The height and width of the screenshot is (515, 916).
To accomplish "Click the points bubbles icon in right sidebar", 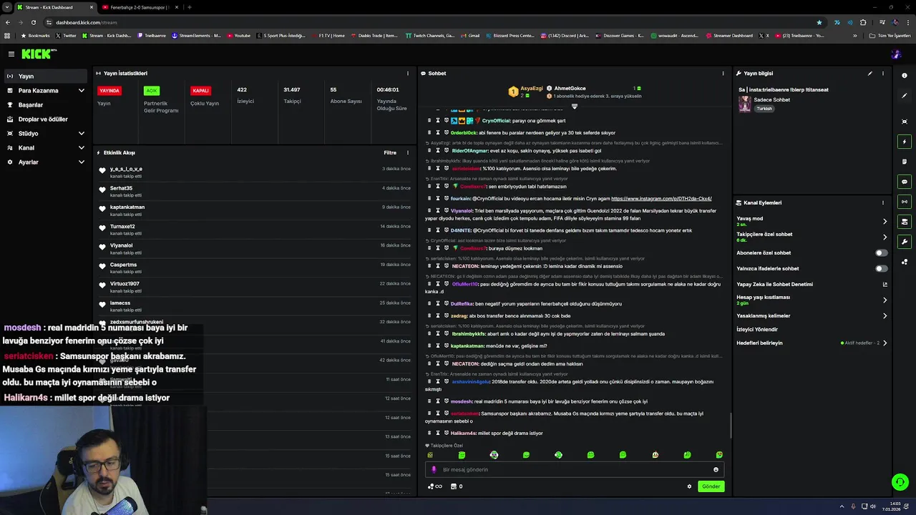I will pyautogui.click(x=905, y=262).
